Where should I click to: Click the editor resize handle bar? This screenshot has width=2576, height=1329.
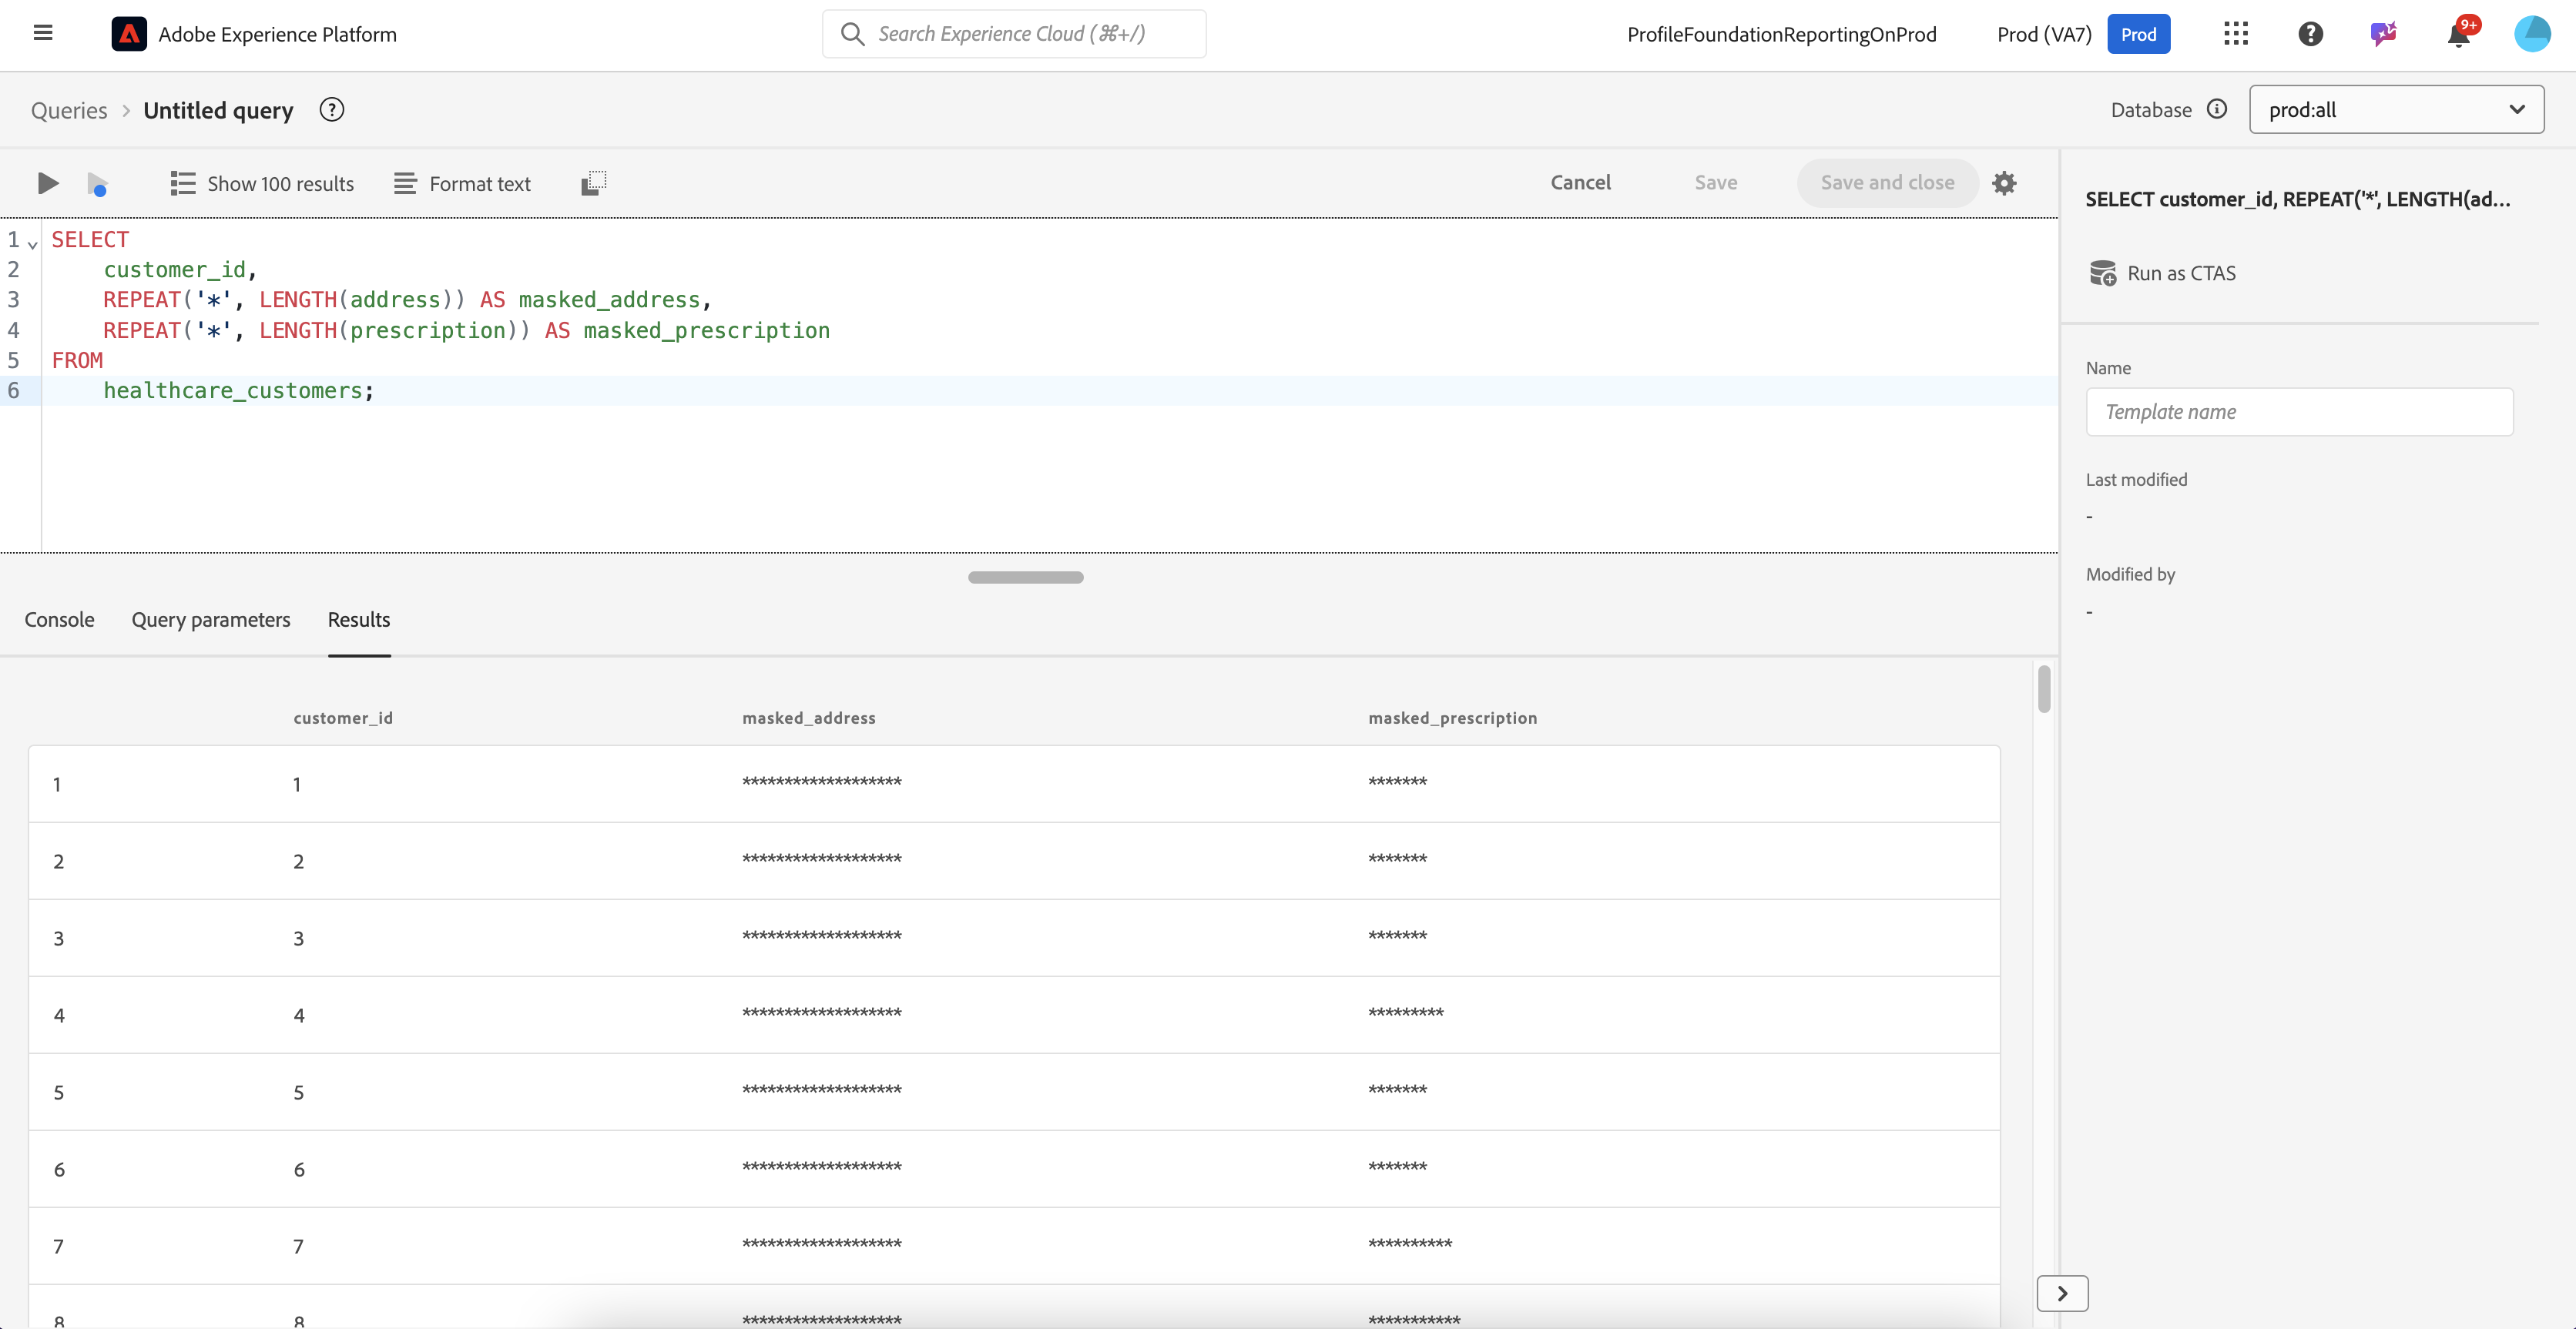pos(1025,577)
